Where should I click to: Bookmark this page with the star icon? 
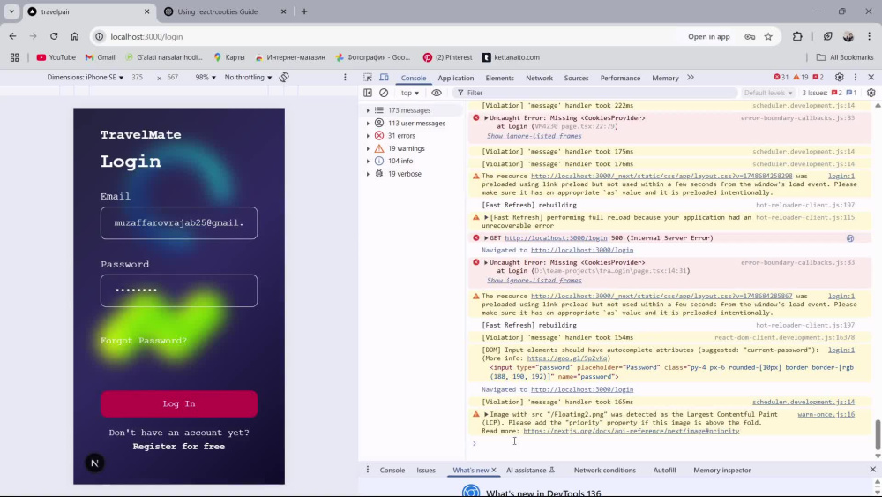[768, 36]
